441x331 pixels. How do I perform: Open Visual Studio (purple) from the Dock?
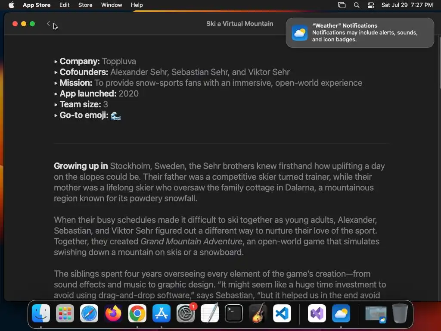(317, 313)
